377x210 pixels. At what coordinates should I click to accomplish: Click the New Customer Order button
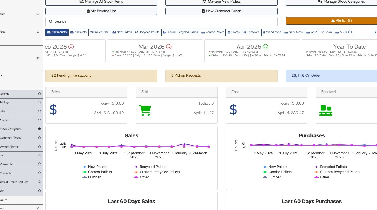tap(221, 11)
